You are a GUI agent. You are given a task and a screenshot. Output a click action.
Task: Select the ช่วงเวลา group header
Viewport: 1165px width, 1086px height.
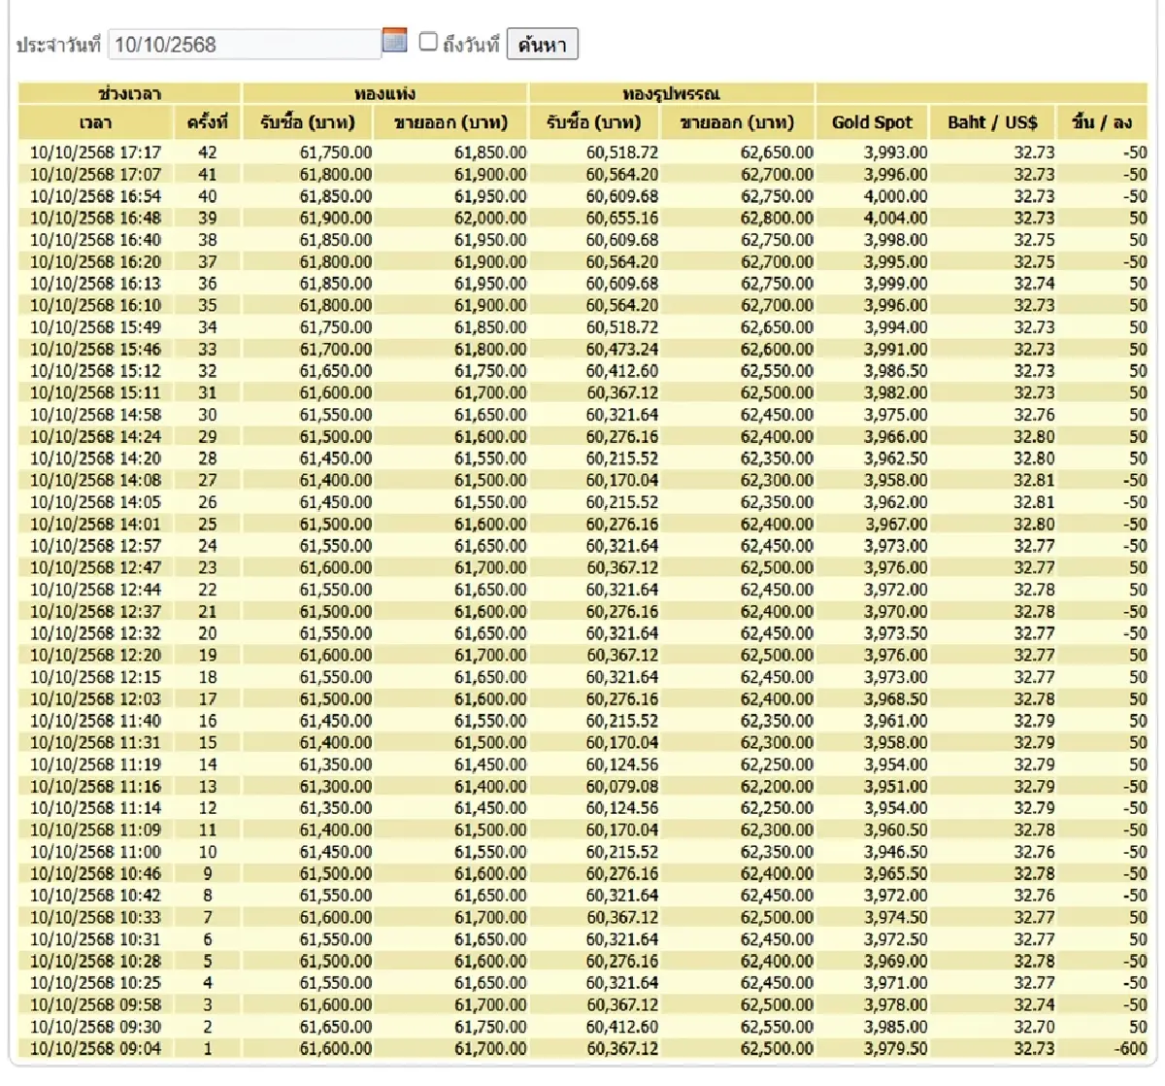coord(129,94)
